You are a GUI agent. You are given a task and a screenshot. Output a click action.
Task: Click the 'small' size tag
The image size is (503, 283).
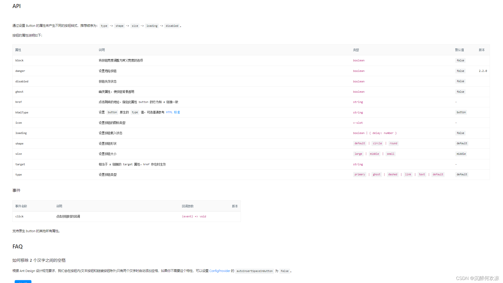point(390,154)
